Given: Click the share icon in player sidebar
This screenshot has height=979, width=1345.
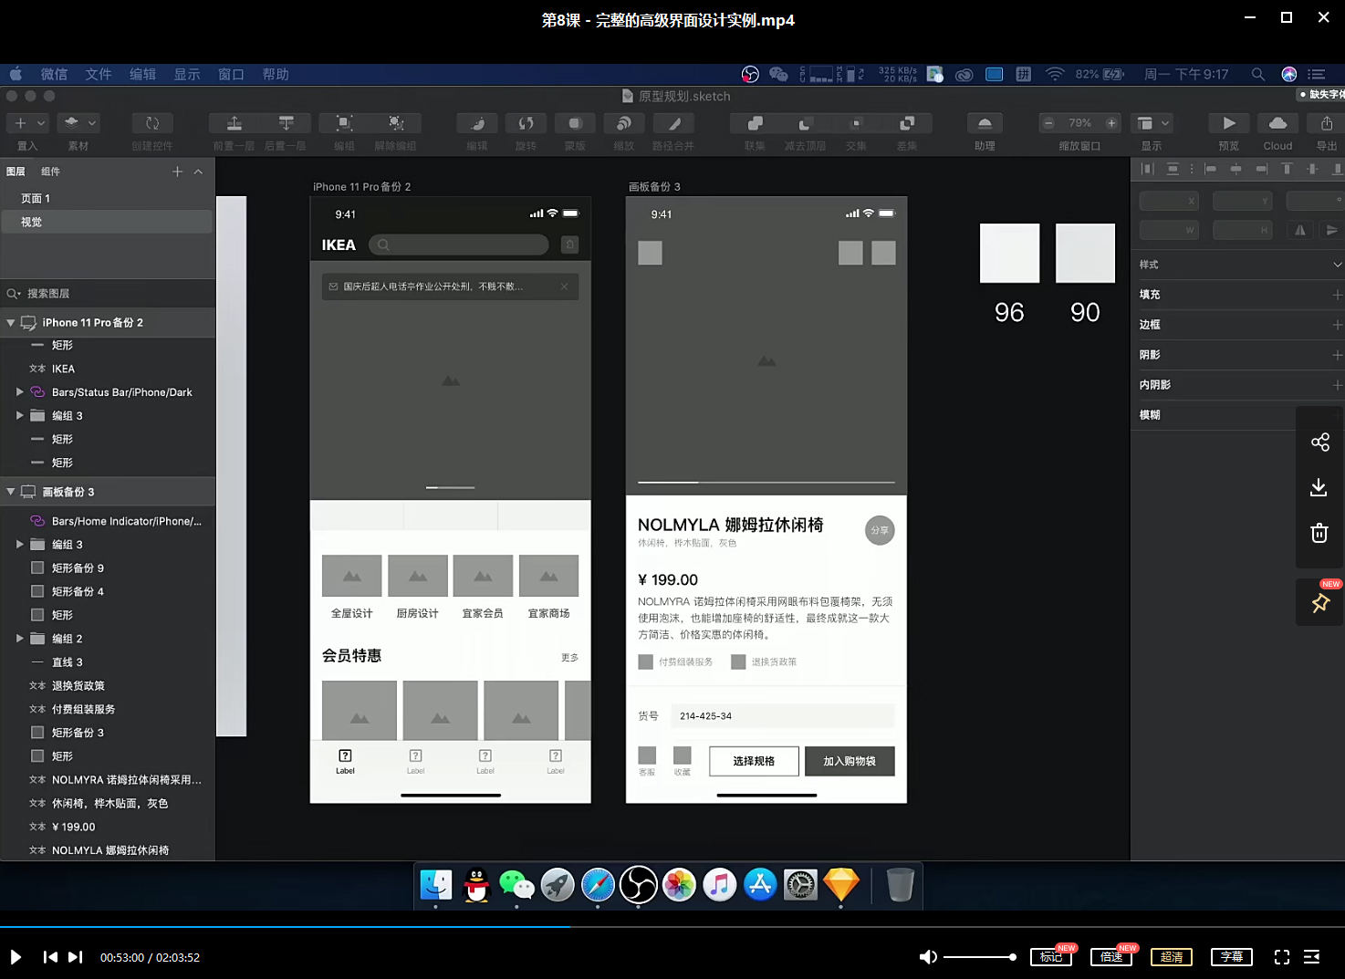Looking at the screenshot, I should [x=1319, y=443].
